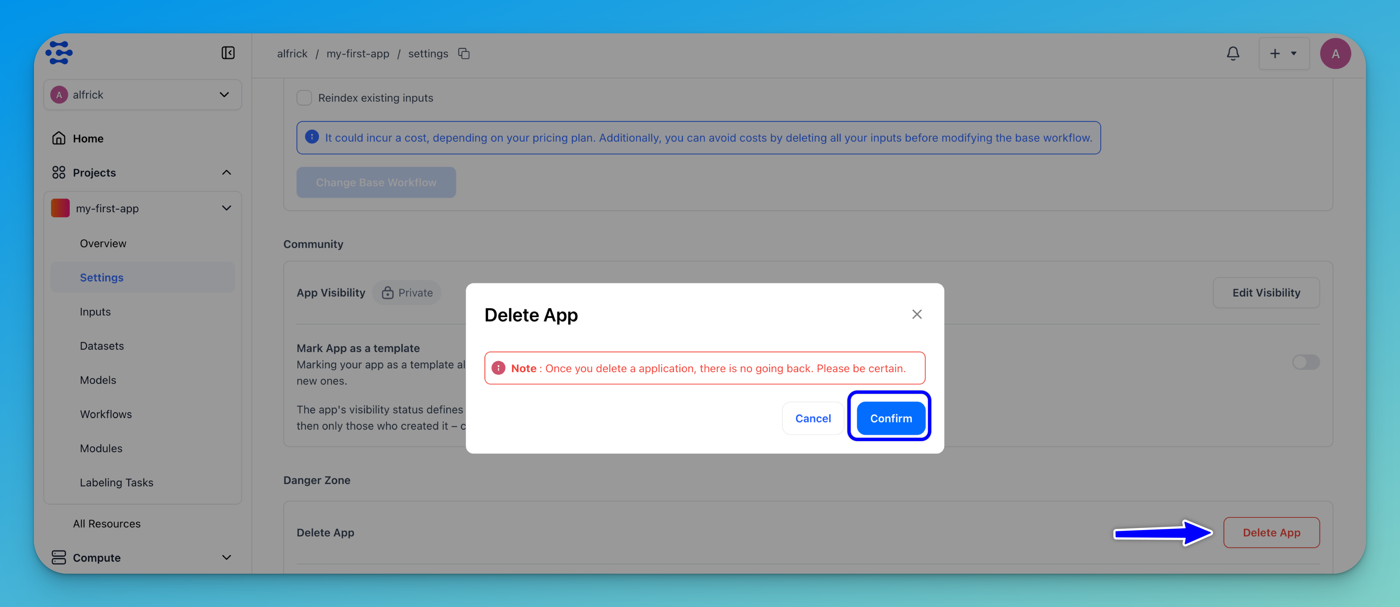
Task: Expand the Compute section
Action: (226, 558)
